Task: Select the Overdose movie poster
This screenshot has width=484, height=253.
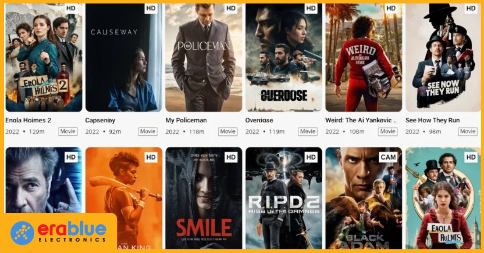Action: click(x=284, y=58)
